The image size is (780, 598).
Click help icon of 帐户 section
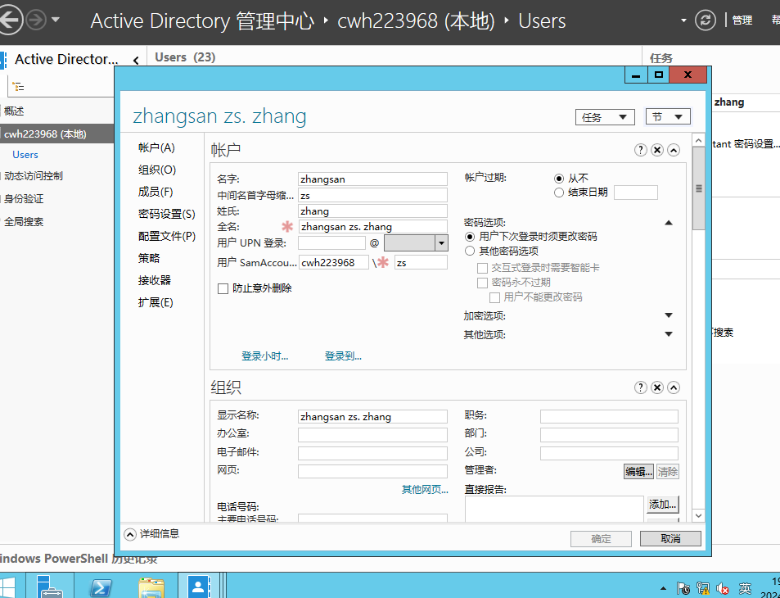(641, 150)
